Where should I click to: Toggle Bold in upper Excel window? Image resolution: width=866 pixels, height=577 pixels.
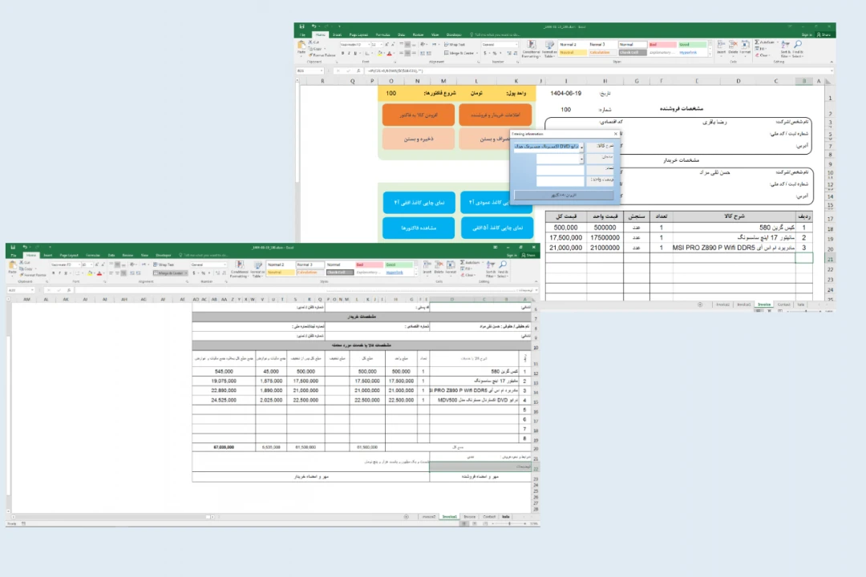click(343, 54)
